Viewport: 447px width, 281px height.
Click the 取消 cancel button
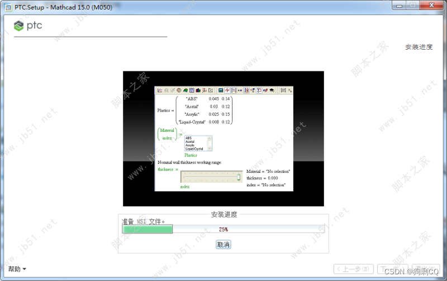[223, 245]
